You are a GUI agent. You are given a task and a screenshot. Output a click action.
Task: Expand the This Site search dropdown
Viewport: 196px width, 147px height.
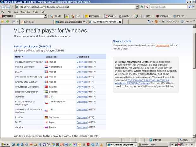[x=63, y=16]
